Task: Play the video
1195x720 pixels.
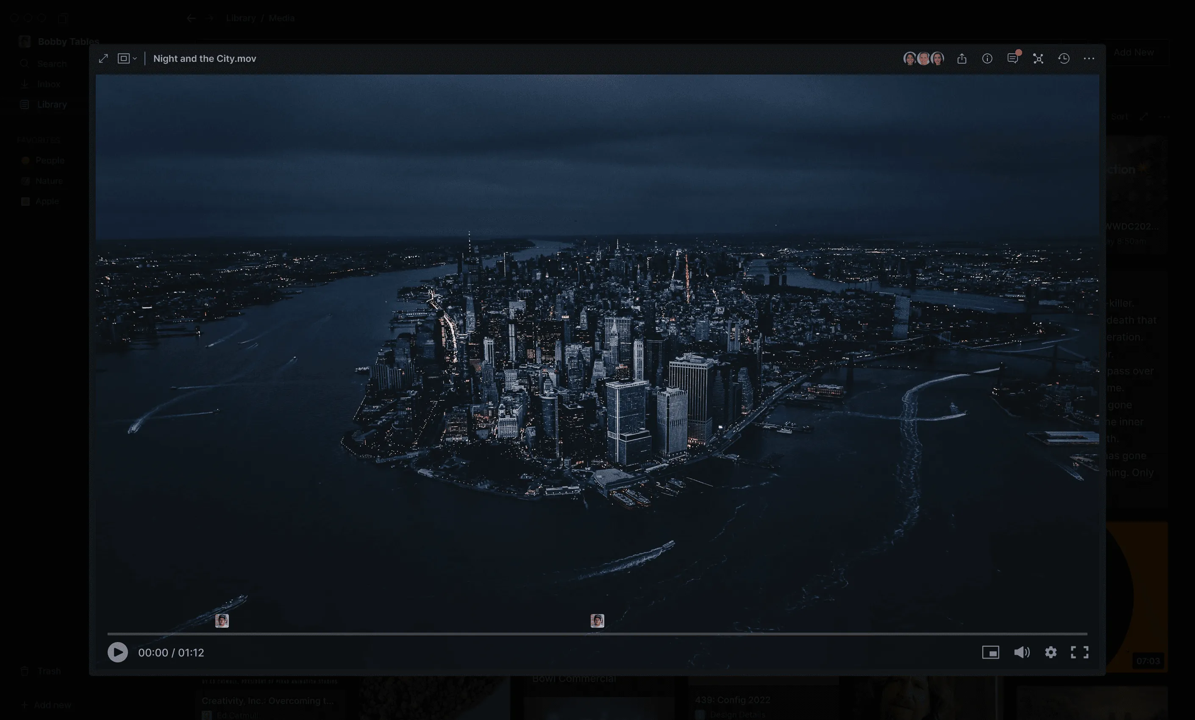Action: click(x=118, y=652)
